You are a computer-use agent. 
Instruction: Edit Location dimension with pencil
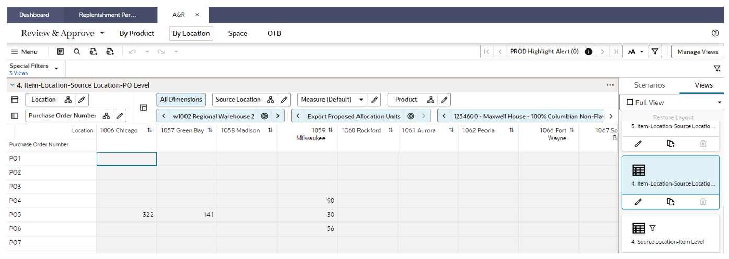pyautogui.click(x=82, y=100)
